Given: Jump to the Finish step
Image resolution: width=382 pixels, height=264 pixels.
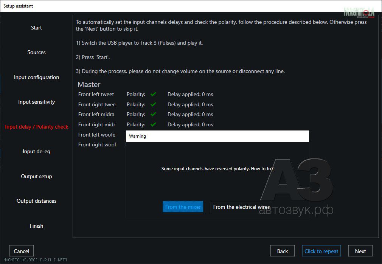Looking at the screenshot, I should pyautogui.click(x=36, y=226).
